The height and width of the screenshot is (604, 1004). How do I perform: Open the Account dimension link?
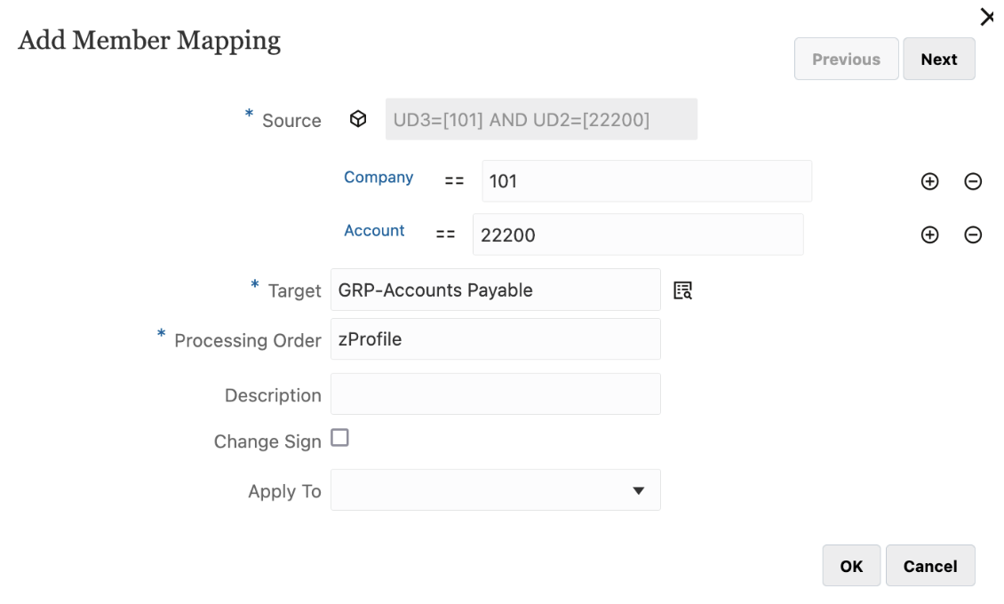[x=374, y=231]
